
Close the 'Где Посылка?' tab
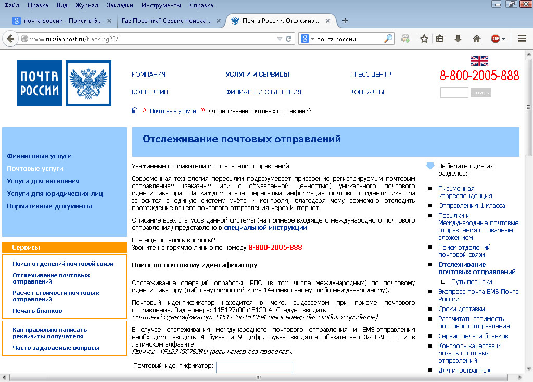click(x=219, y=21)
